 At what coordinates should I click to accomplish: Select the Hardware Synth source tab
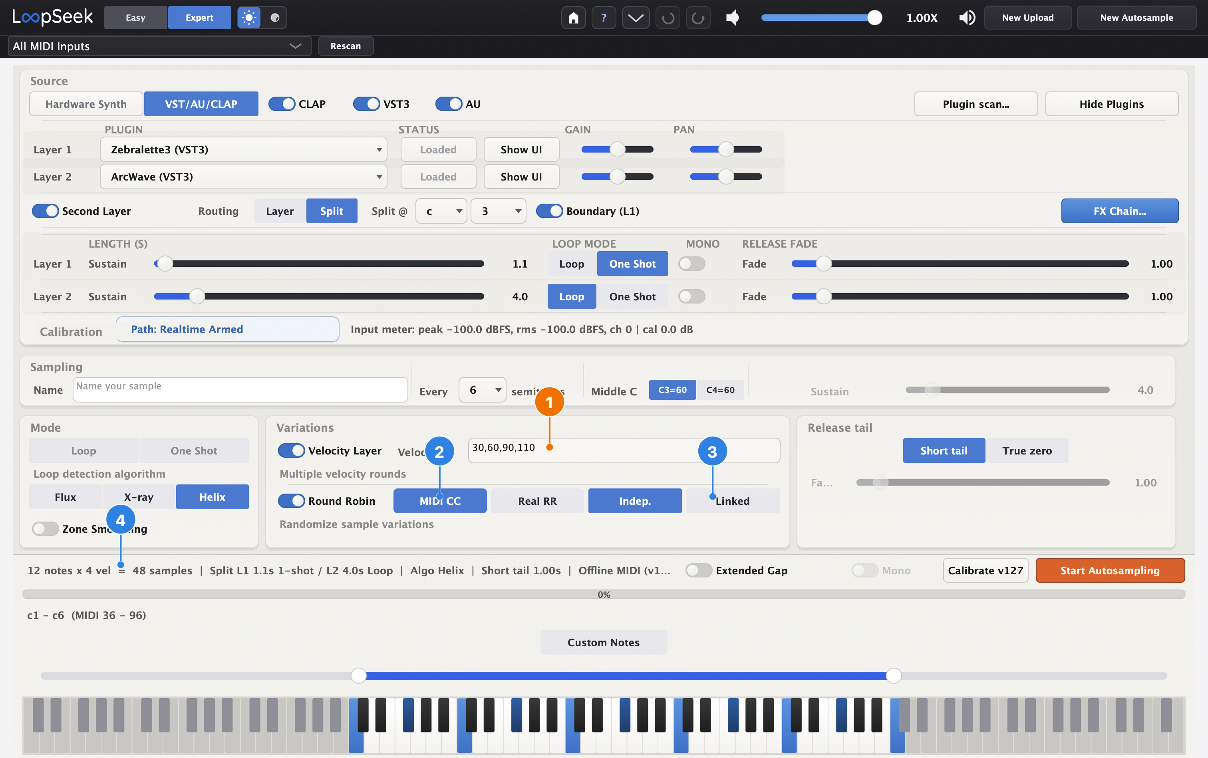click(x=86, y=104)
